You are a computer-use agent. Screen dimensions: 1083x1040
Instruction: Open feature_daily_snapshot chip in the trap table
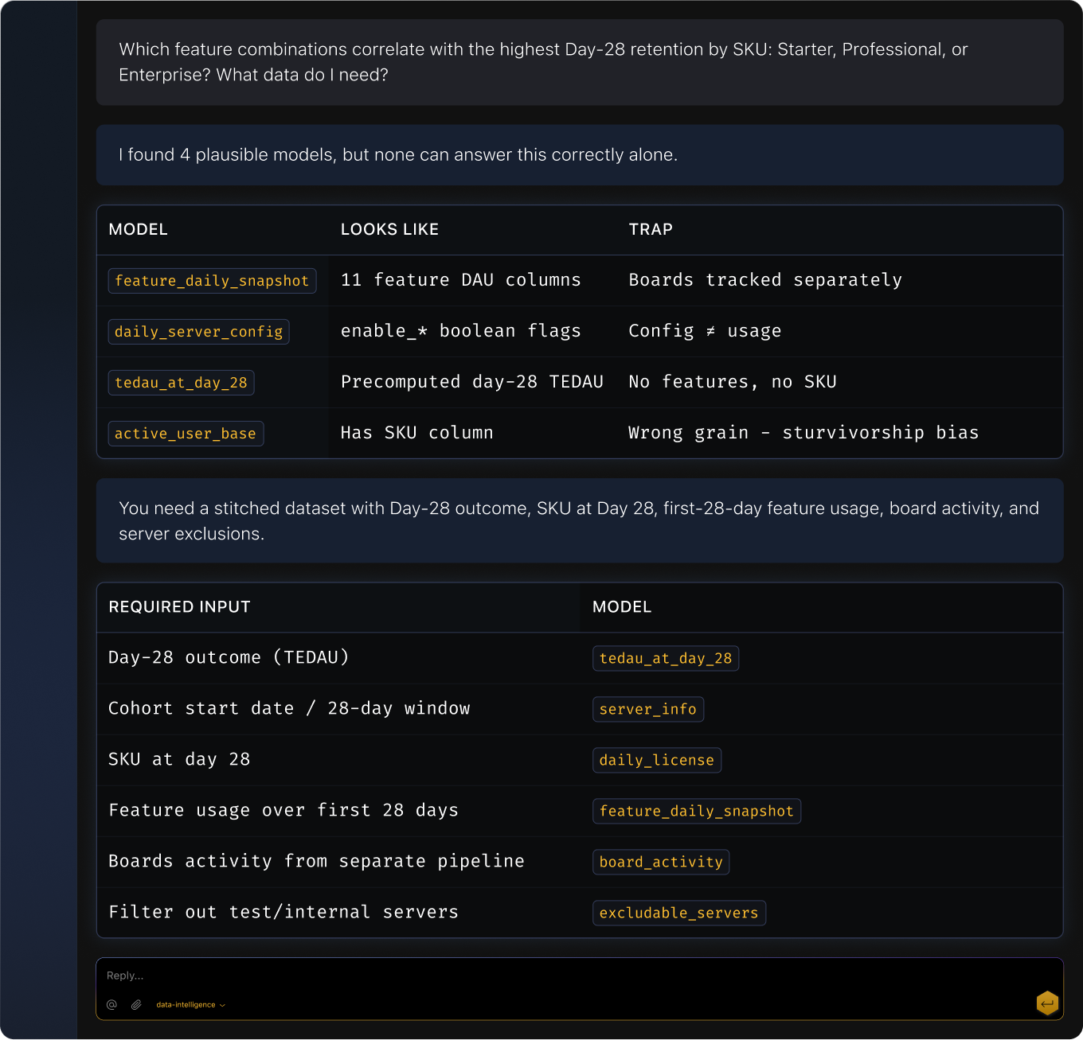(212, 281)
